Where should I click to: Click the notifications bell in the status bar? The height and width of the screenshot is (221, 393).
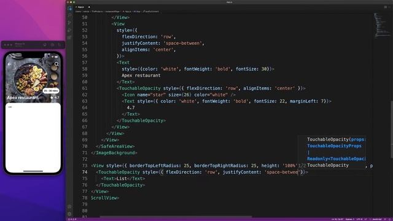389,219
